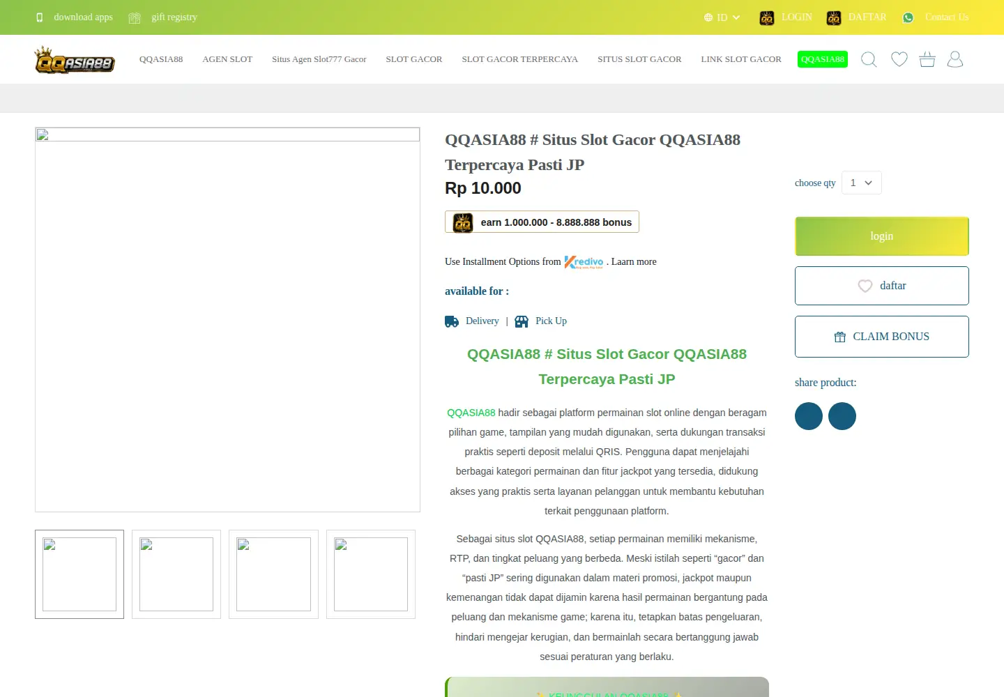Click the gift registry icon
Image resolution: width=1004 pixels, height=697 pixels.
point(135,17)
